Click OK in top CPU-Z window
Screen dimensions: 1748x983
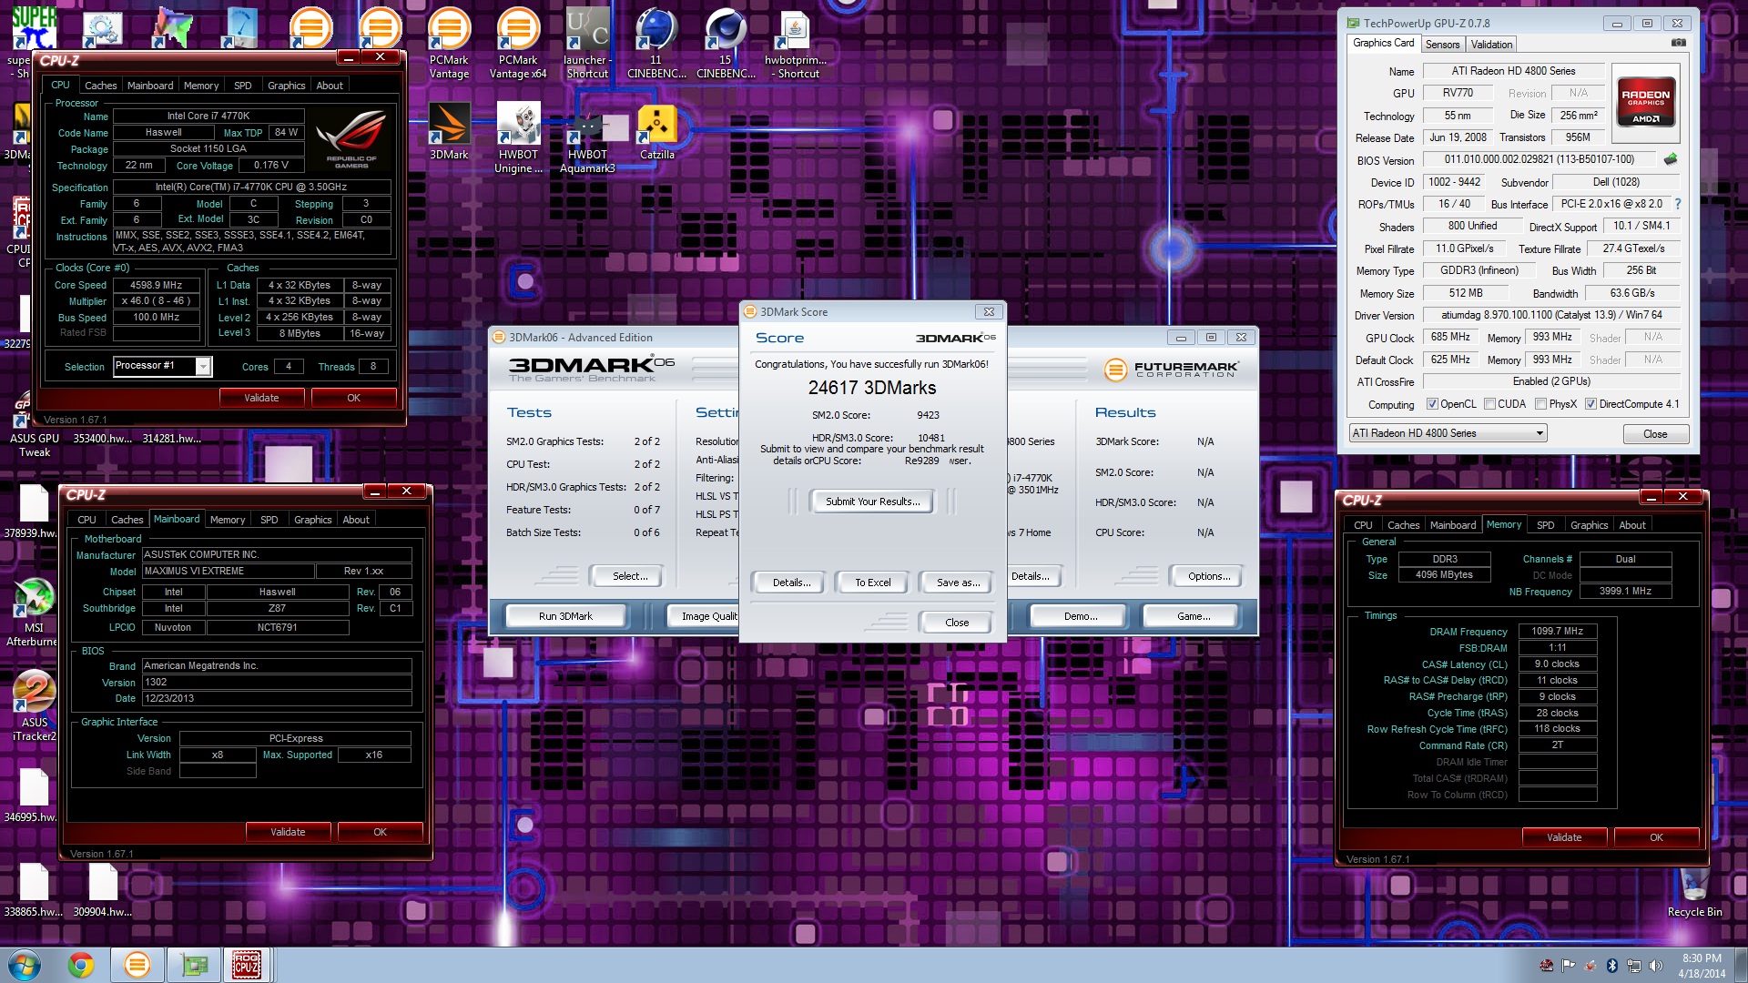click(353, 398)
